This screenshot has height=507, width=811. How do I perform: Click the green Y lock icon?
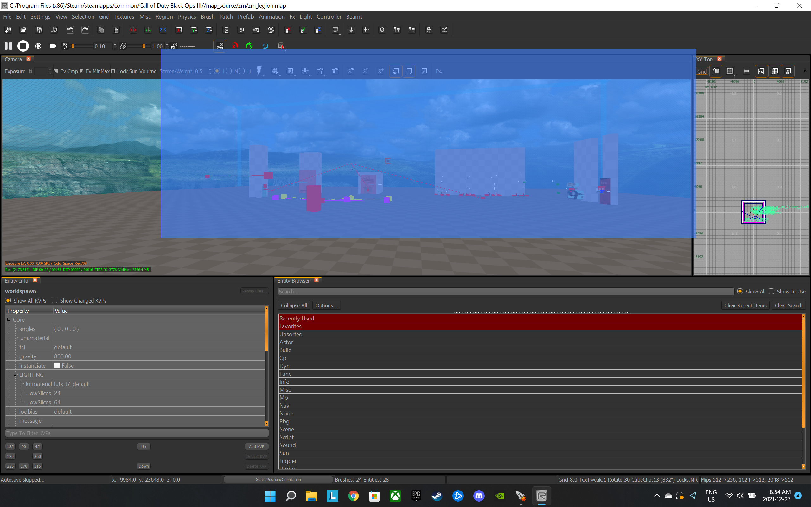coord(303,30)
